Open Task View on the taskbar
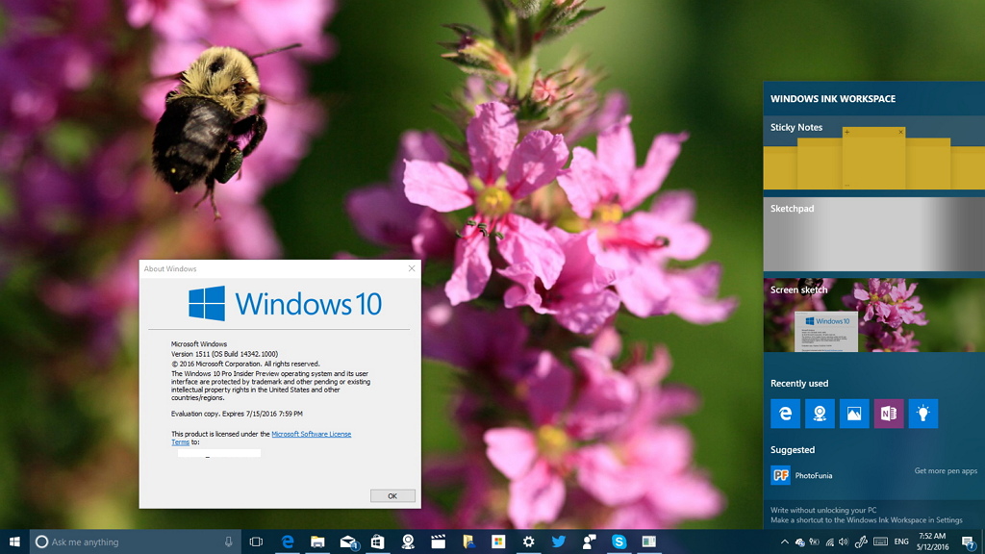Screen dimensions: 985x554 [256, 541]
